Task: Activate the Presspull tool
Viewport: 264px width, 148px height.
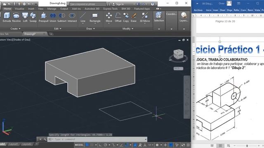Action: tap(44, 17)
